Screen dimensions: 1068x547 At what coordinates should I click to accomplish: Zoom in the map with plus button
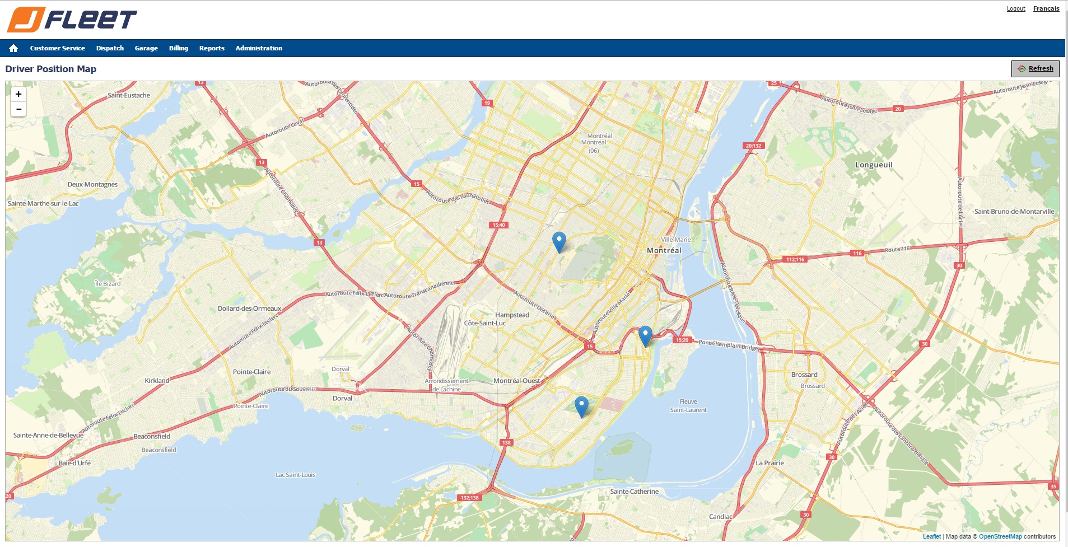point(18,94)
